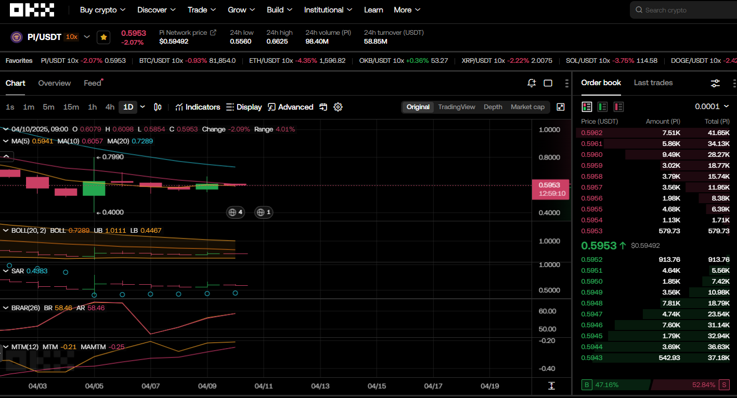Open the chart panel three-dot menu

click(x=566, y=83)
